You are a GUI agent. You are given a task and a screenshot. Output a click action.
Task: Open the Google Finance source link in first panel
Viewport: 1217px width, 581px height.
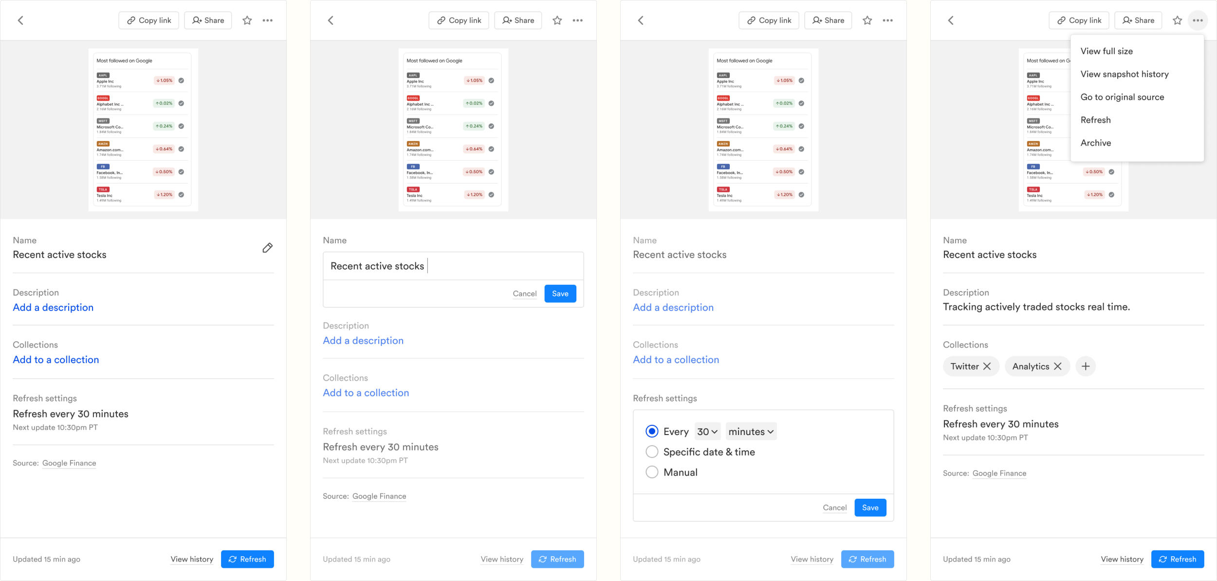pyautogui.click(x=69, y=463)
